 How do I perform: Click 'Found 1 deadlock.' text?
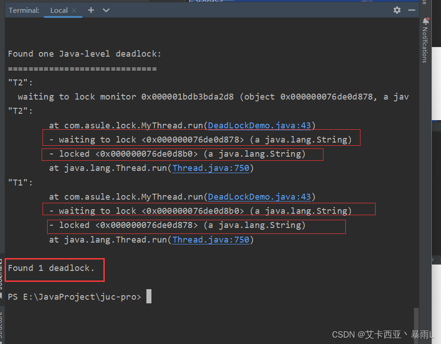click(x=51, y=268)
